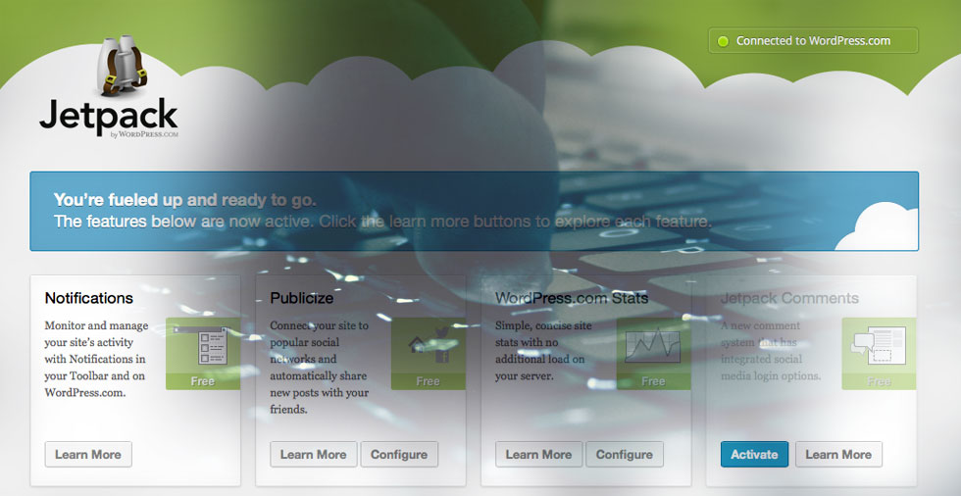Configure the WordPress.com Stats module
This screenshot has height=496, width=961.
click(625, 455)
